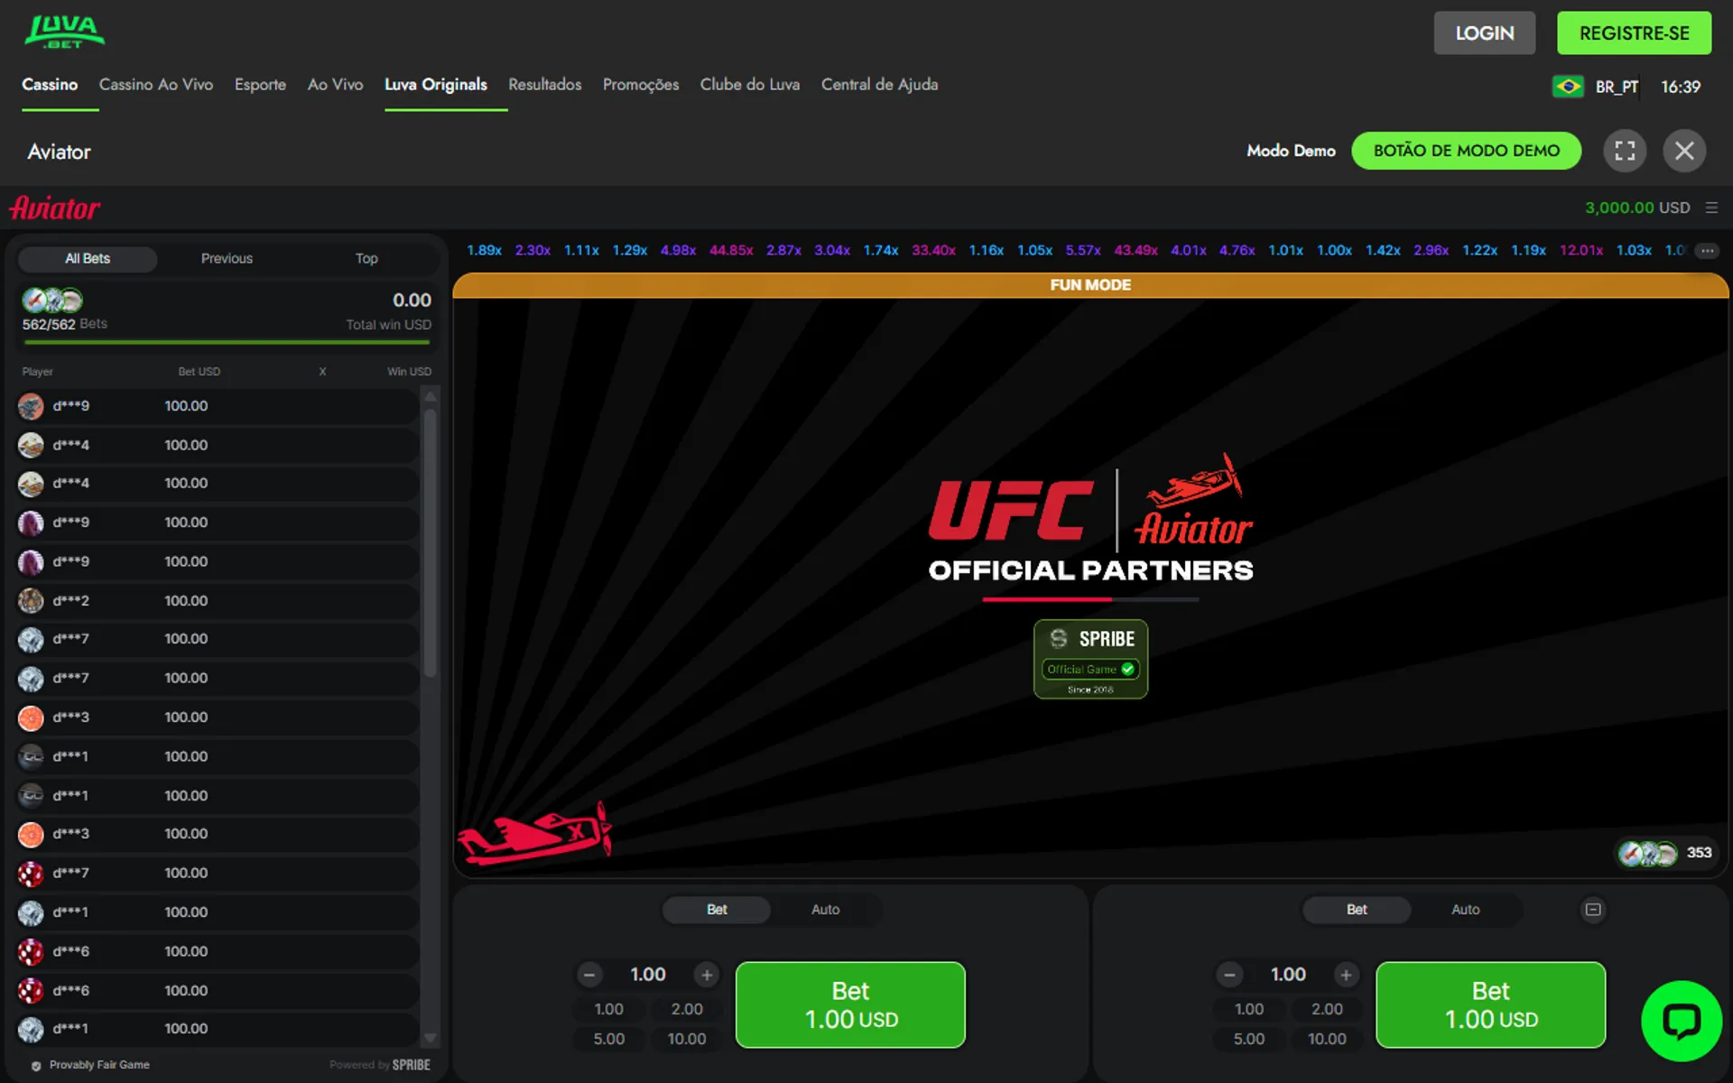Viewport: 1733px width, 1083px height.
Task: Open the Promoções menu item
Action: pyautogui.click(x=641, y=84)
